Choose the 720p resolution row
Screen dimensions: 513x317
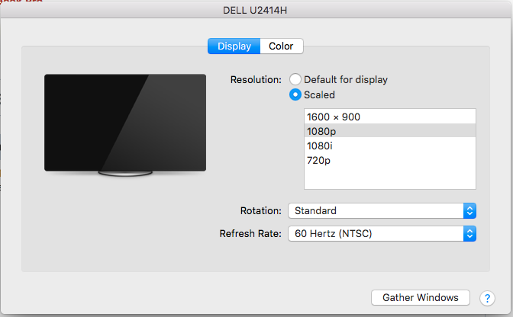tap(390, 160)
